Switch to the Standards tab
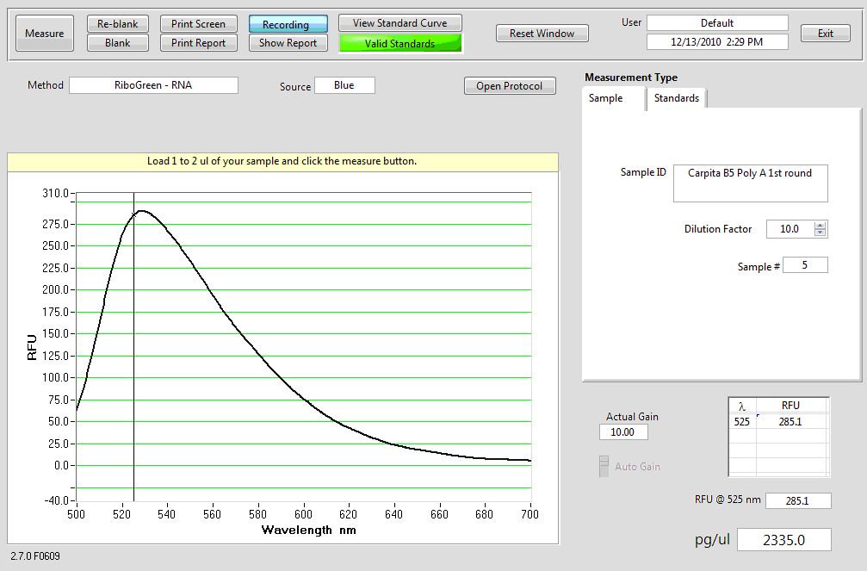The image size is (867, 571). (677, 98)
